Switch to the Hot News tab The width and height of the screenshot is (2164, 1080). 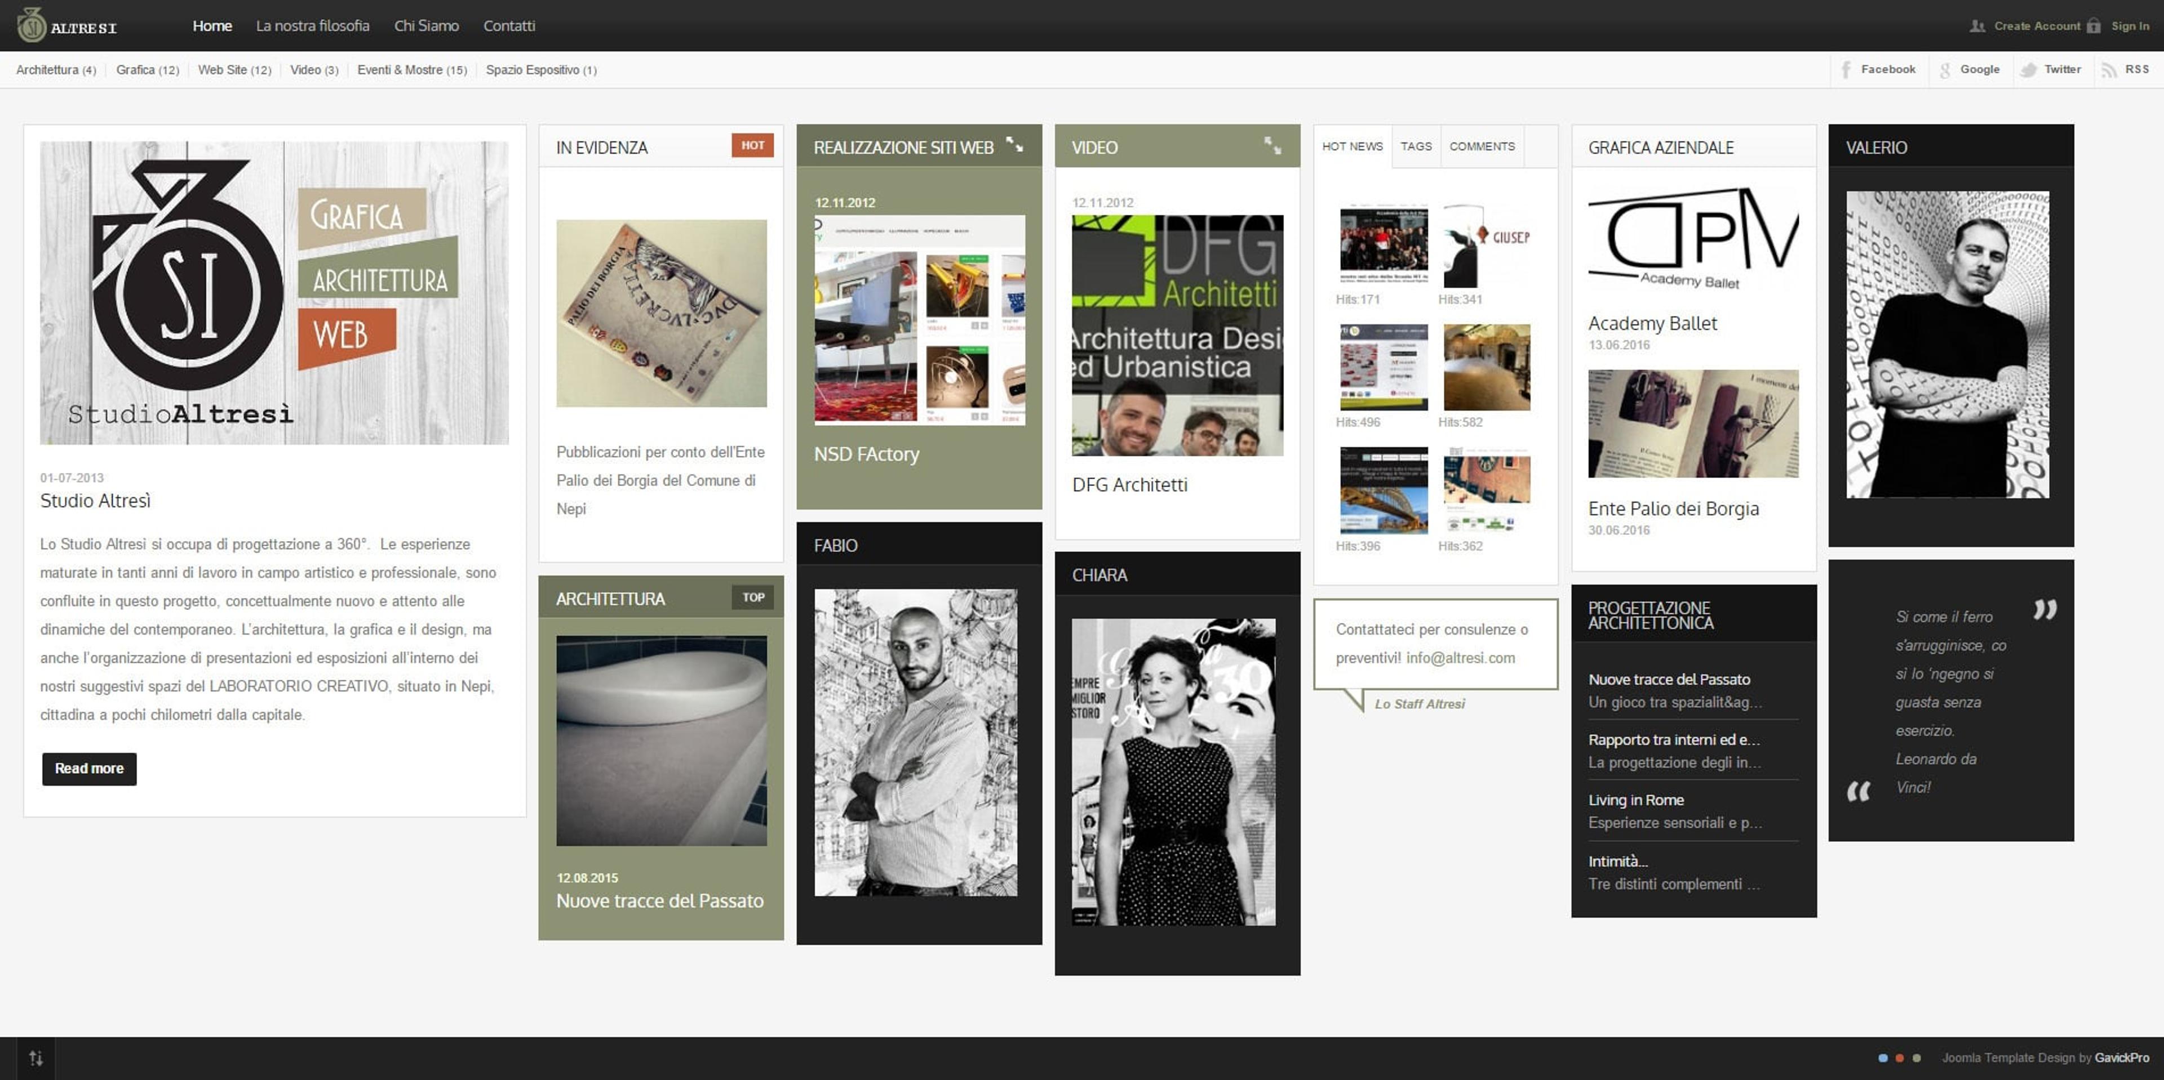tap(1353, 146)
